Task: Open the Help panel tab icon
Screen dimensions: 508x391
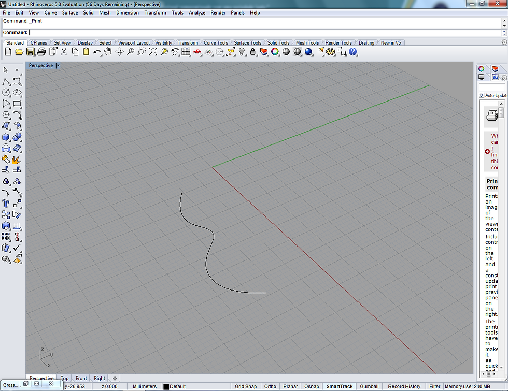Action: coord(495,77)
